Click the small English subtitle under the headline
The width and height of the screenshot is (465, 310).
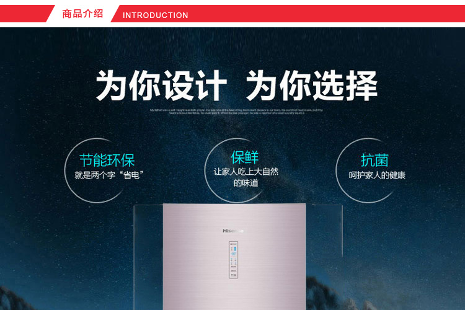pos(236,112)
